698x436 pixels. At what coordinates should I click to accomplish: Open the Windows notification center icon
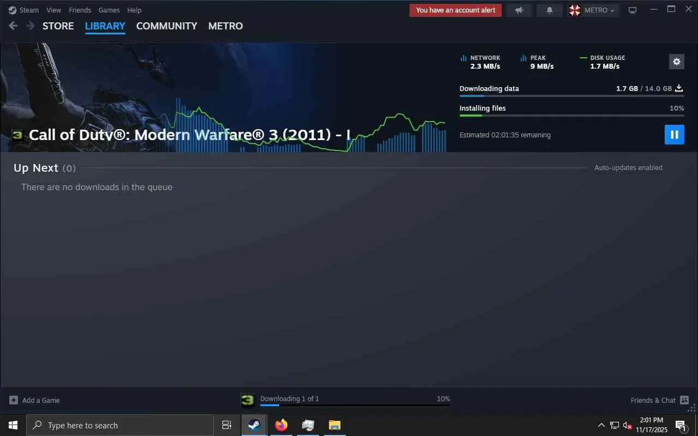point(681,425)
